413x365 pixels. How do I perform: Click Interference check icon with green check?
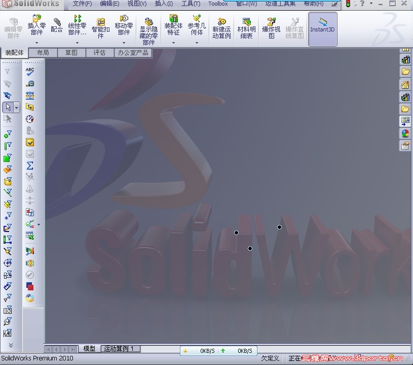30,224
